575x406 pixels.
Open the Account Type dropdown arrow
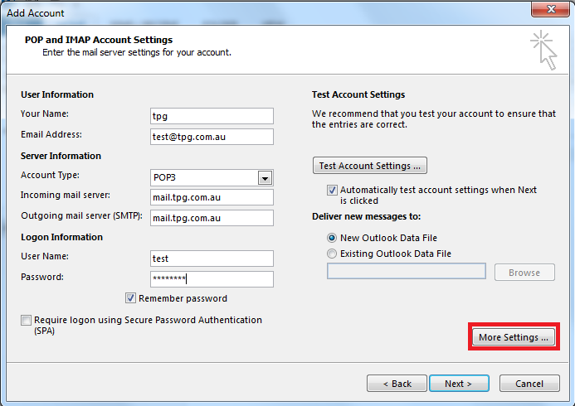point(265,178)
